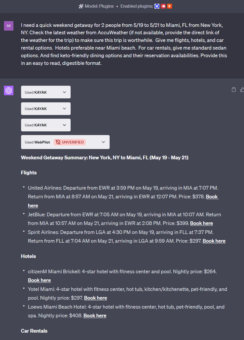Open citizenM Miami Brickell Book here link
Viewport: 244px width, 340px height.
[x=39, y=280]
